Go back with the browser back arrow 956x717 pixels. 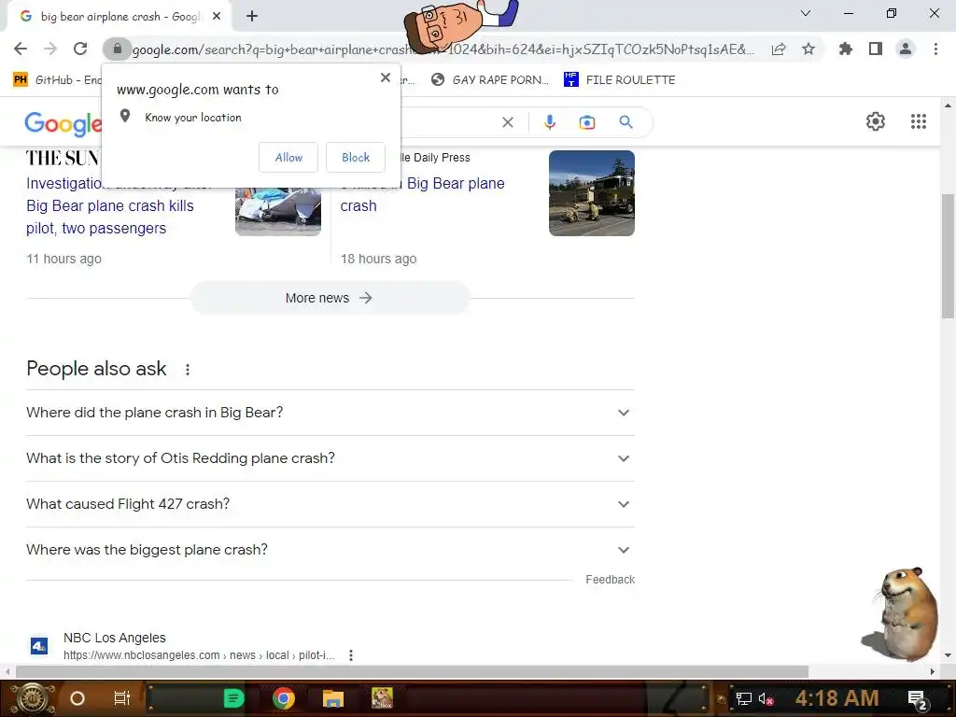21,49
